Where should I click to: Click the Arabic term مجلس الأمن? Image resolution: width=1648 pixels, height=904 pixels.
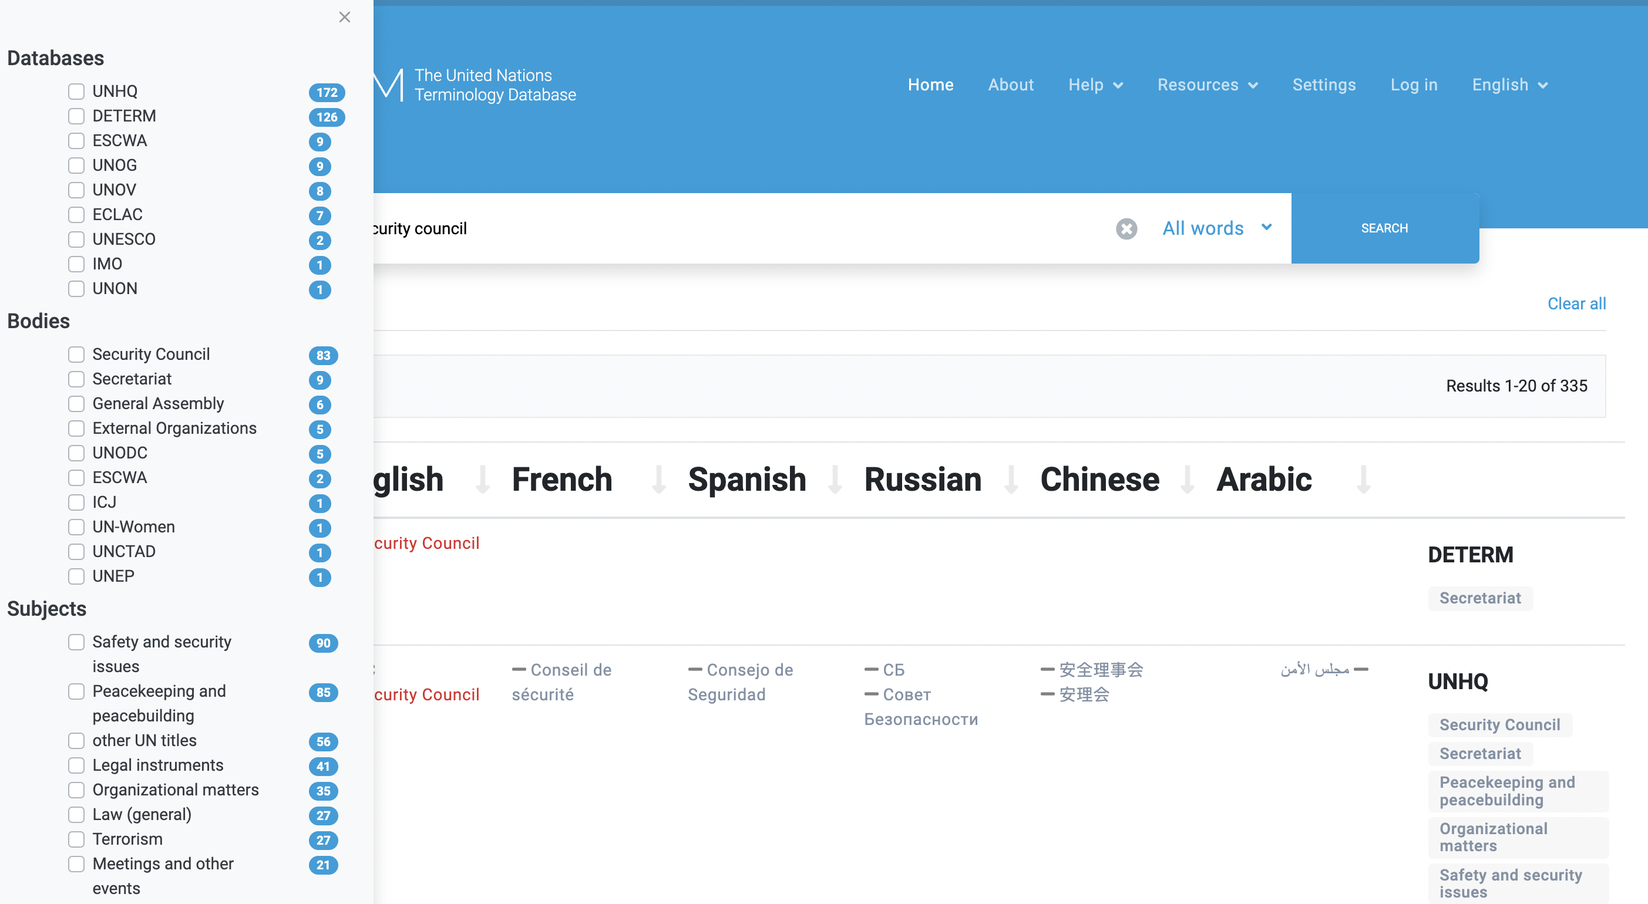(x=1314, y=670)
